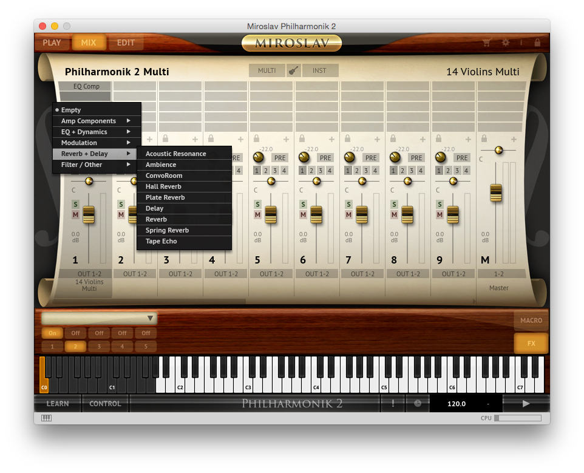The image size is (584, 473).
Task: Switch to the EDIT tab
Action: pyautogui.click(x=126, y=43)
